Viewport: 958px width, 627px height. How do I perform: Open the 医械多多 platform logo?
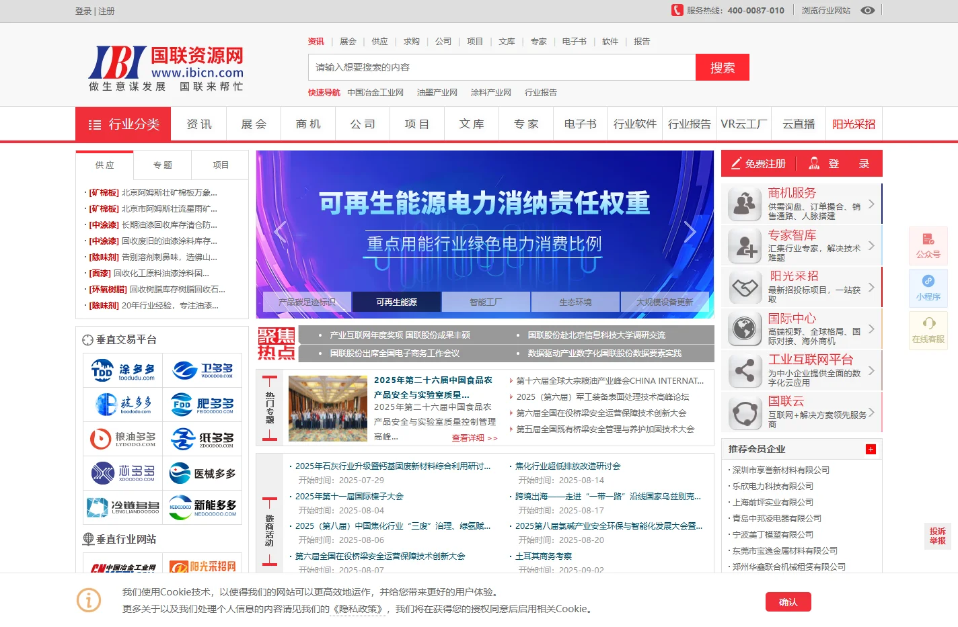(x=202, y=473)
